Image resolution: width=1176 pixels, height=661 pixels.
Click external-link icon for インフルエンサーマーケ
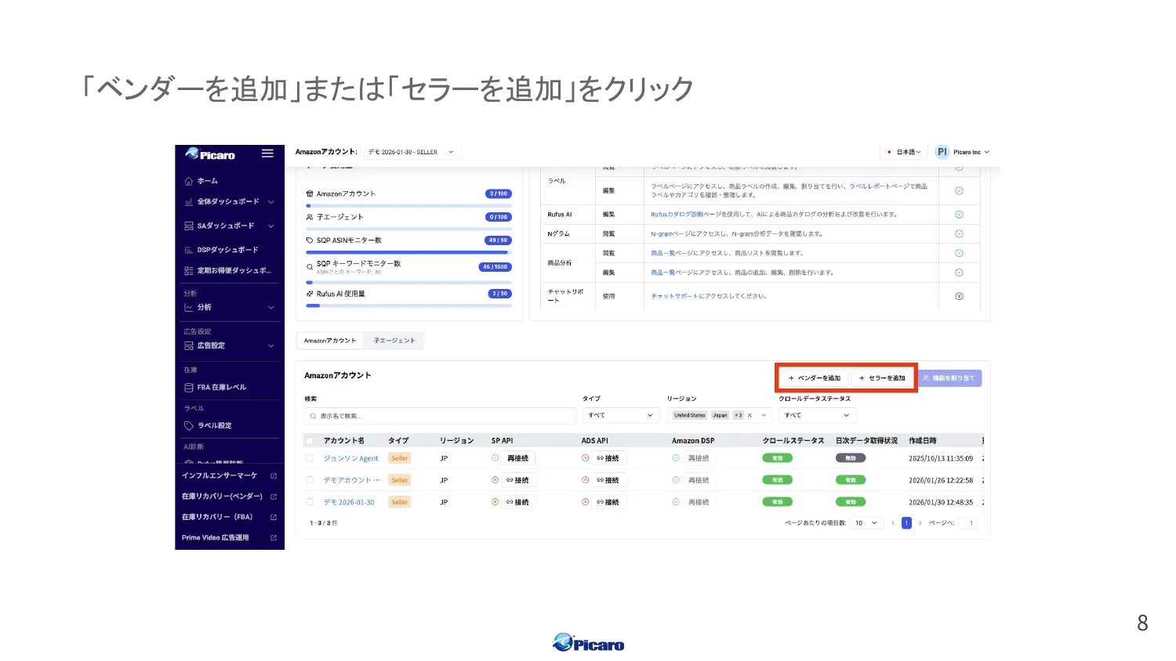pyautogui.click(x=274, y=475)
